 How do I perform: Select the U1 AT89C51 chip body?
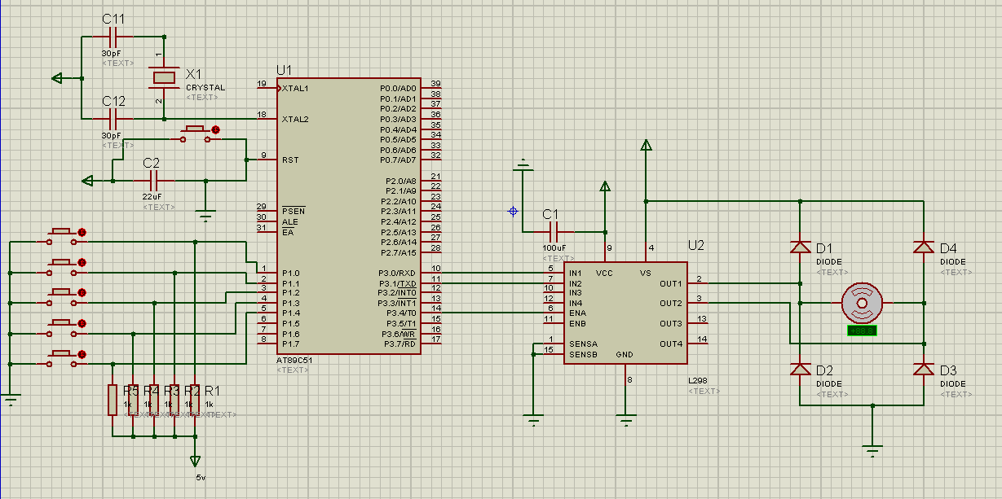pyautogui.click(x=348, y=217)
